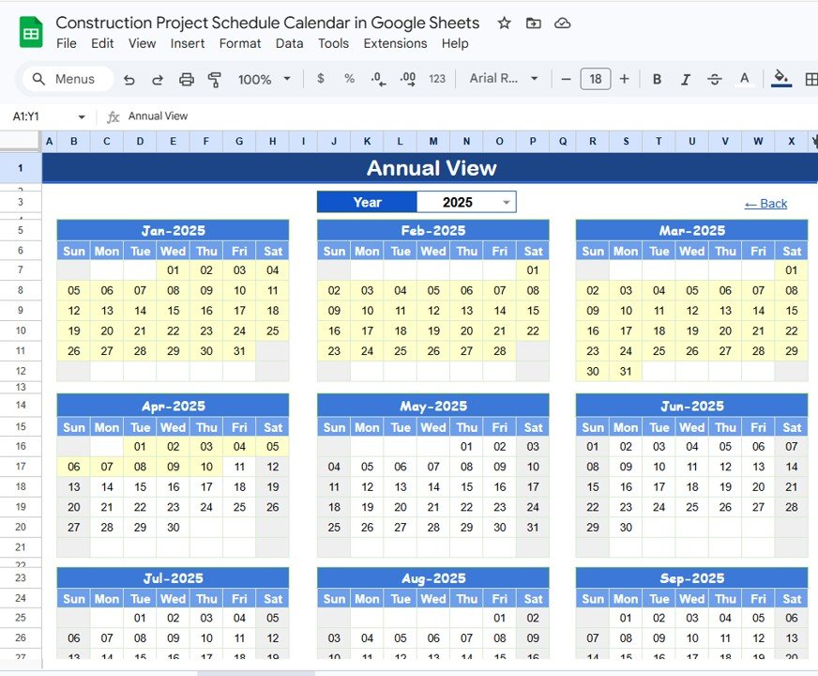Open the Extensions menu

coord(395,43)
